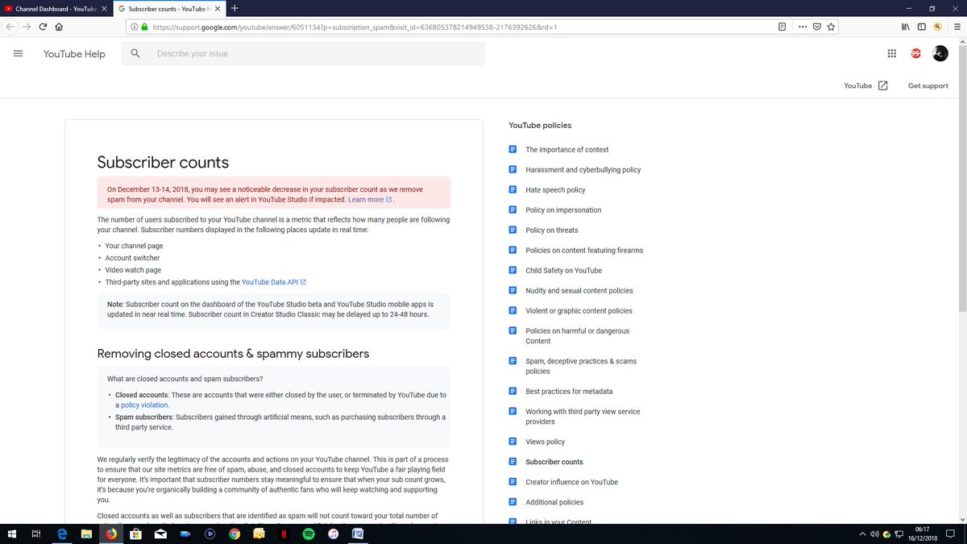967x544 pixels.
Task: Open Child Safety on YouTube
Action: click(x=564, y=271)
